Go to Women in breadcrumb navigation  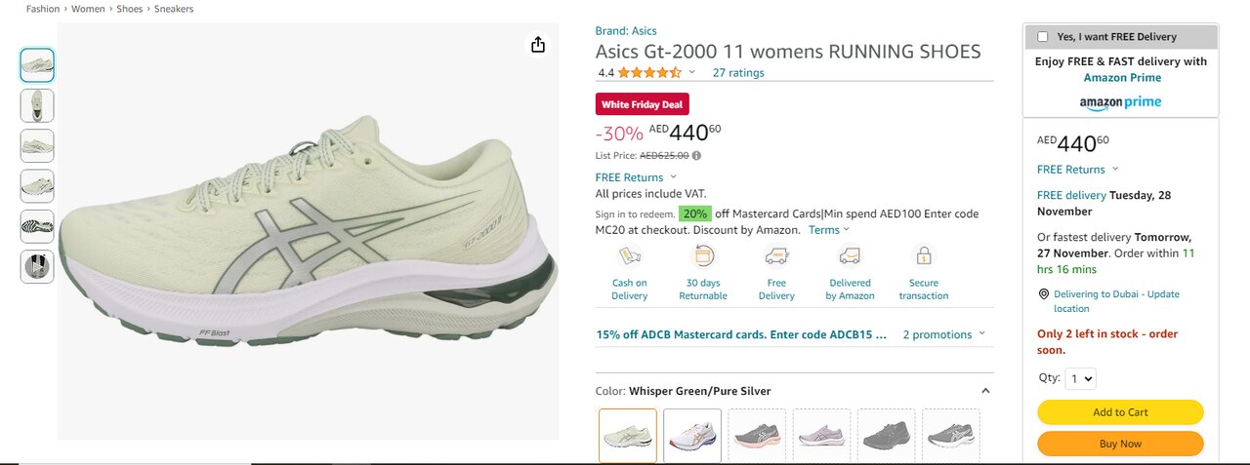point(90,9)
